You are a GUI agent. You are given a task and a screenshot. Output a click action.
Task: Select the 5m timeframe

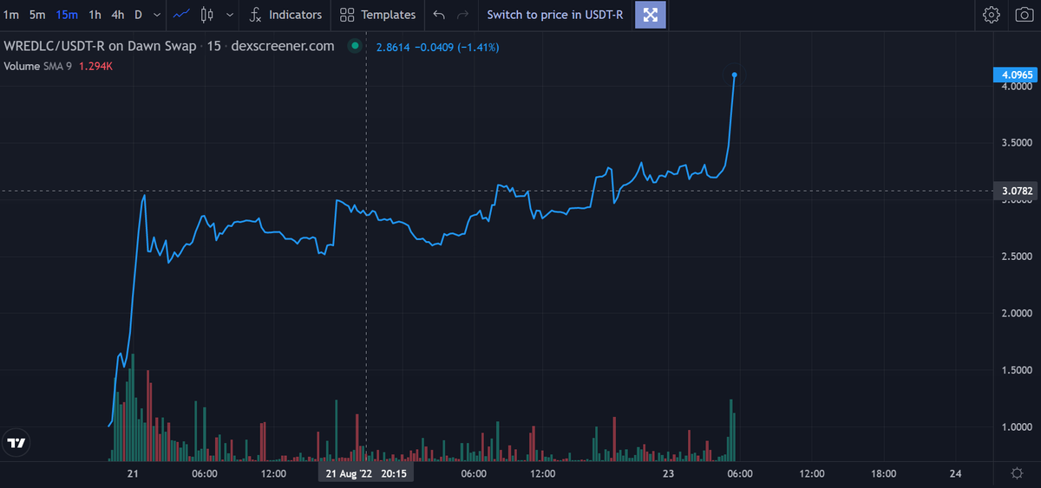point(37,15)
